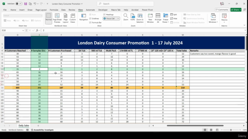Switch to the Data tab

point(64,10)
